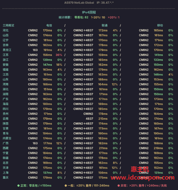This screenshot has height=190, width=178.
Task: Click the AS979 NetLab Global header text
Action: pyautogui.click(x=79, y=3)
